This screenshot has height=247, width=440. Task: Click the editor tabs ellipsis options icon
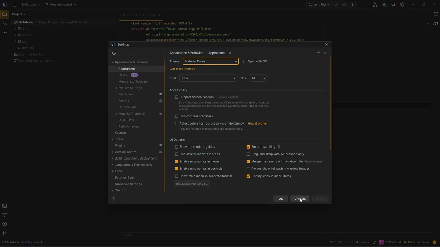(x=426, y=15)
